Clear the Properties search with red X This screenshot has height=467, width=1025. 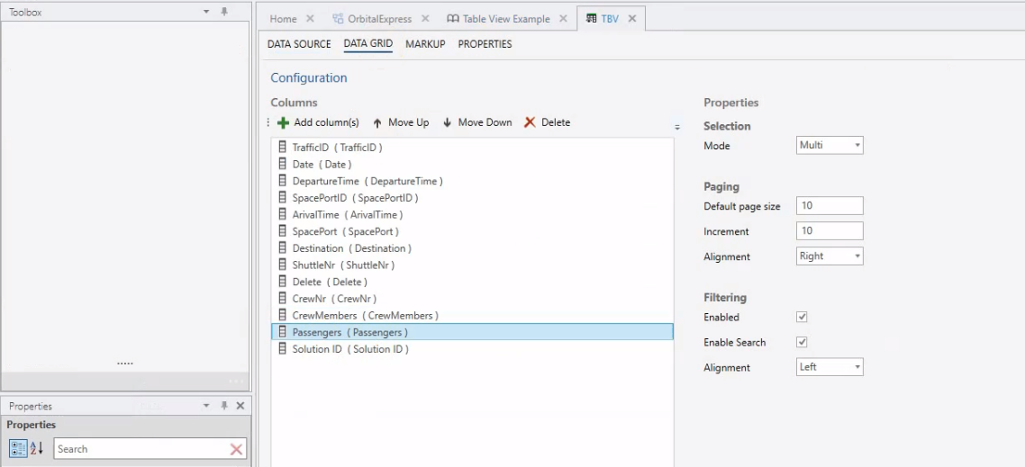236,449
